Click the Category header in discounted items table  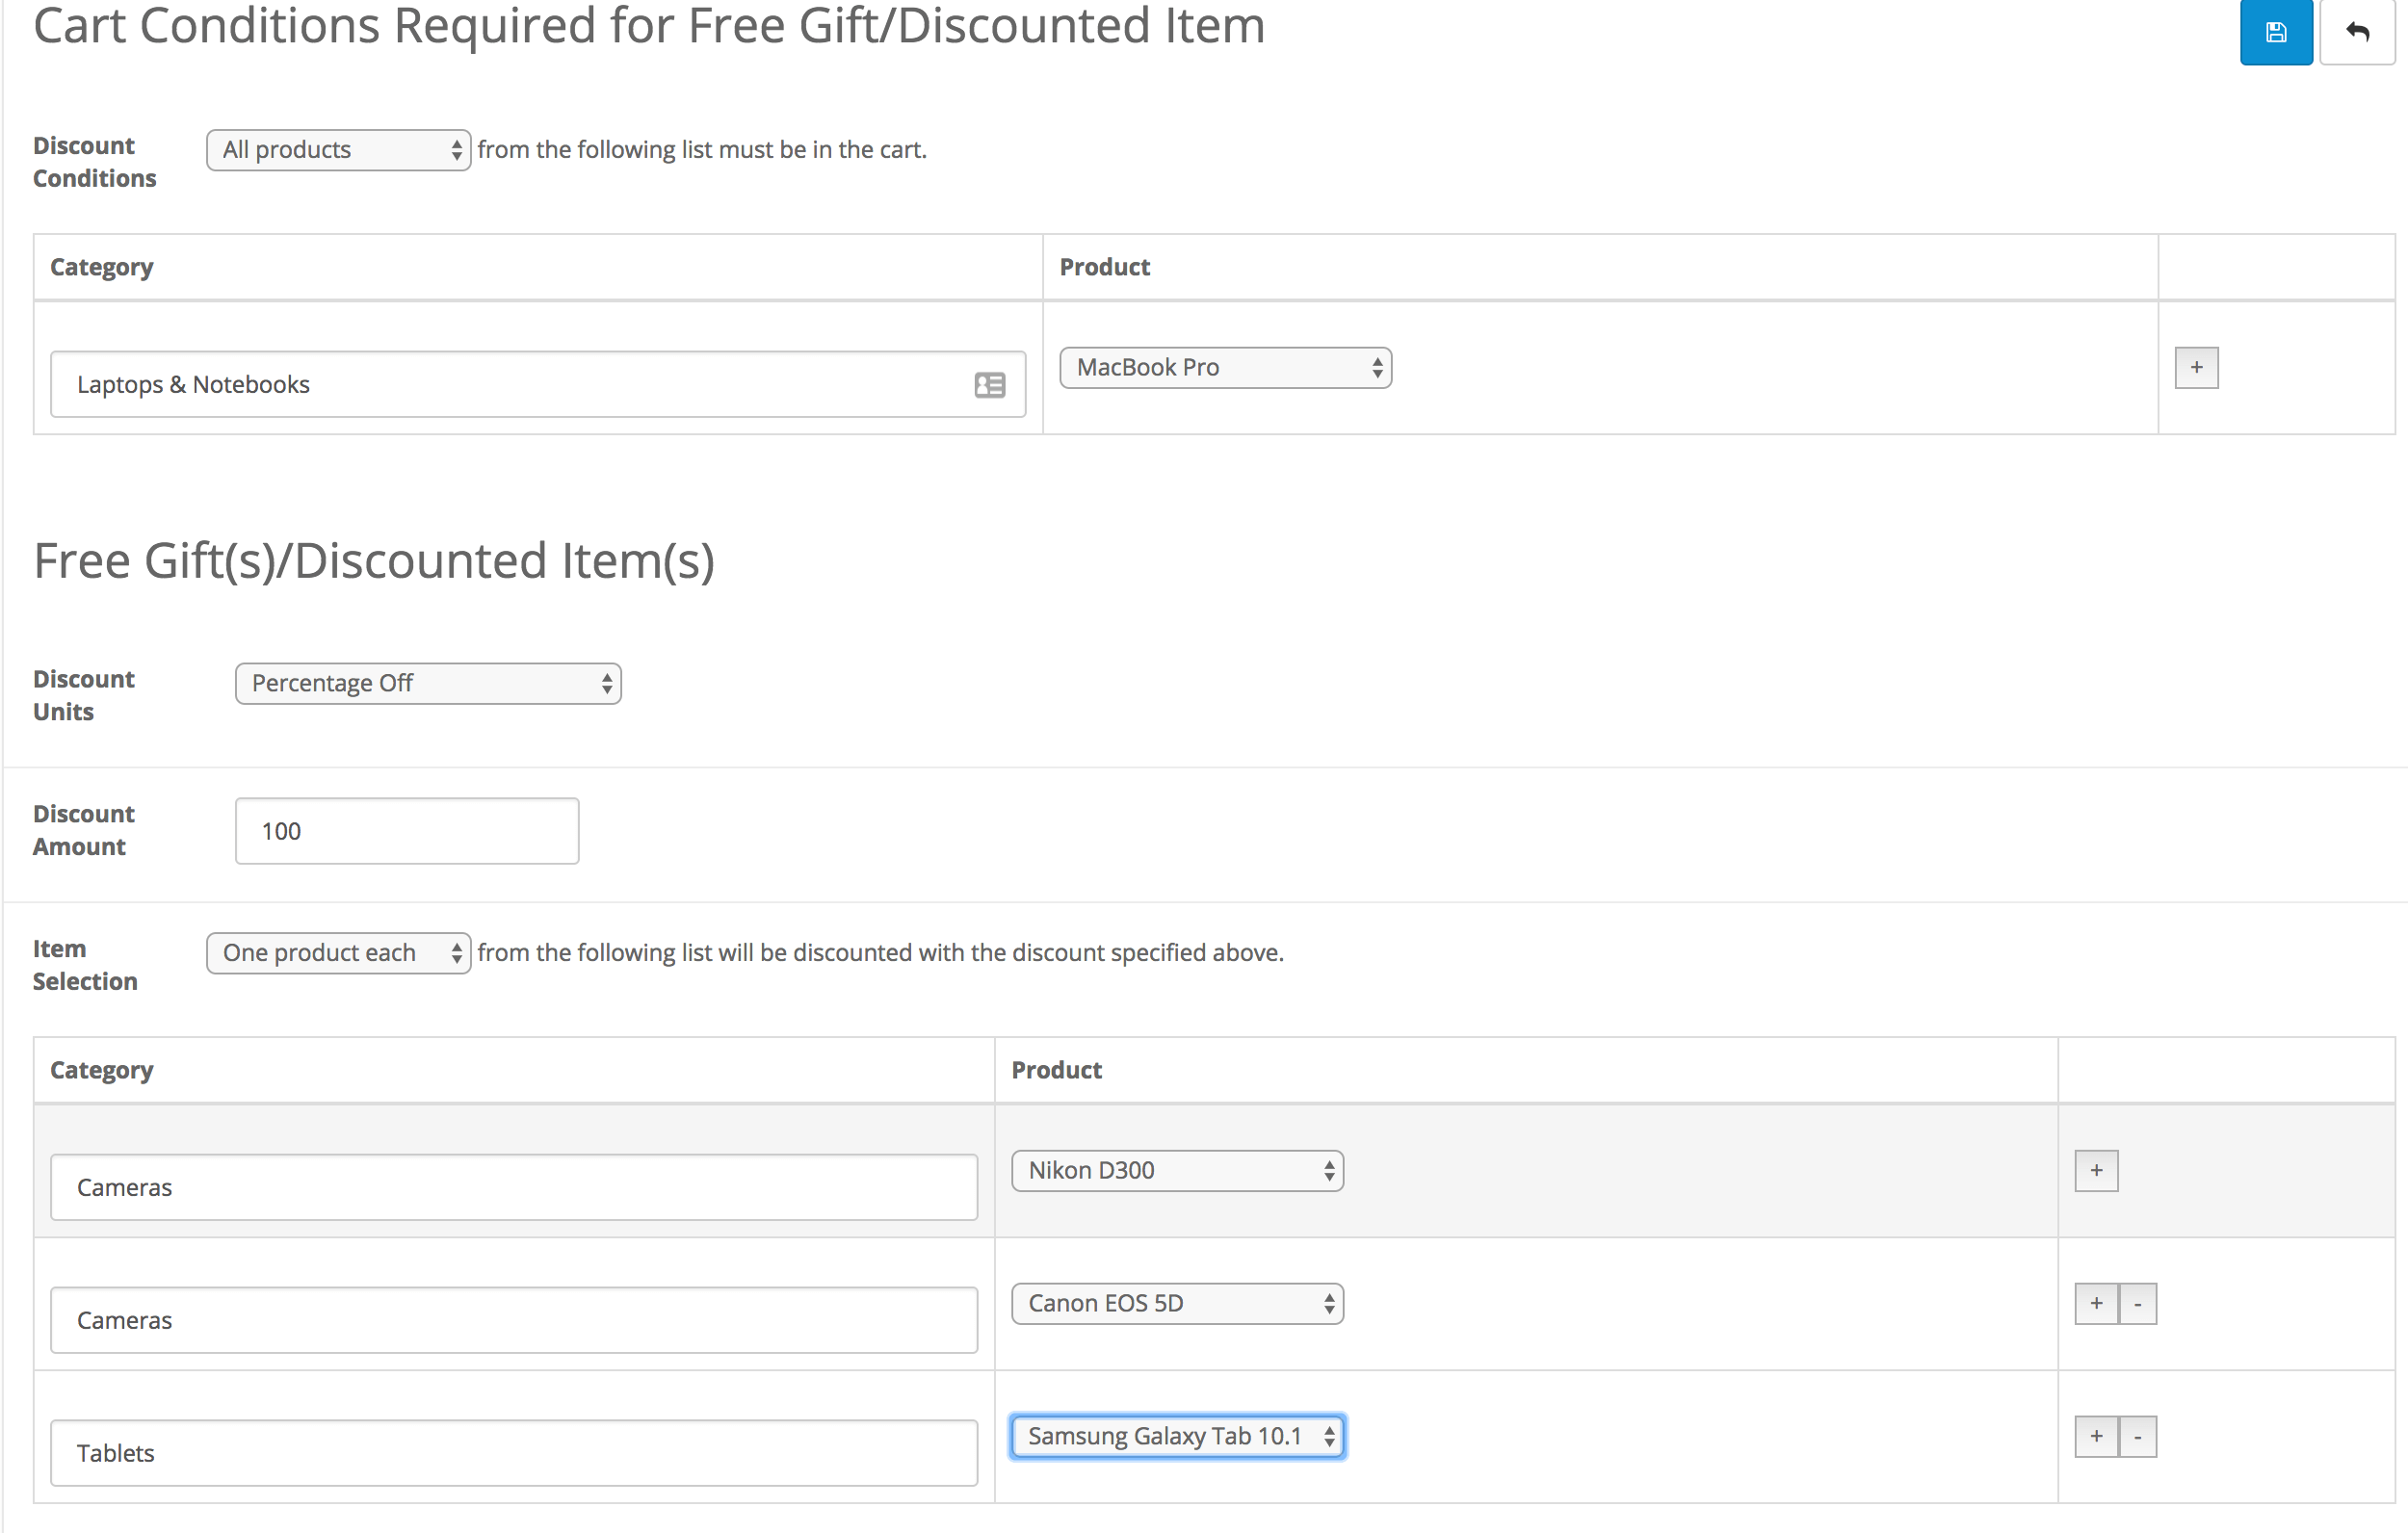point(101,1070)
